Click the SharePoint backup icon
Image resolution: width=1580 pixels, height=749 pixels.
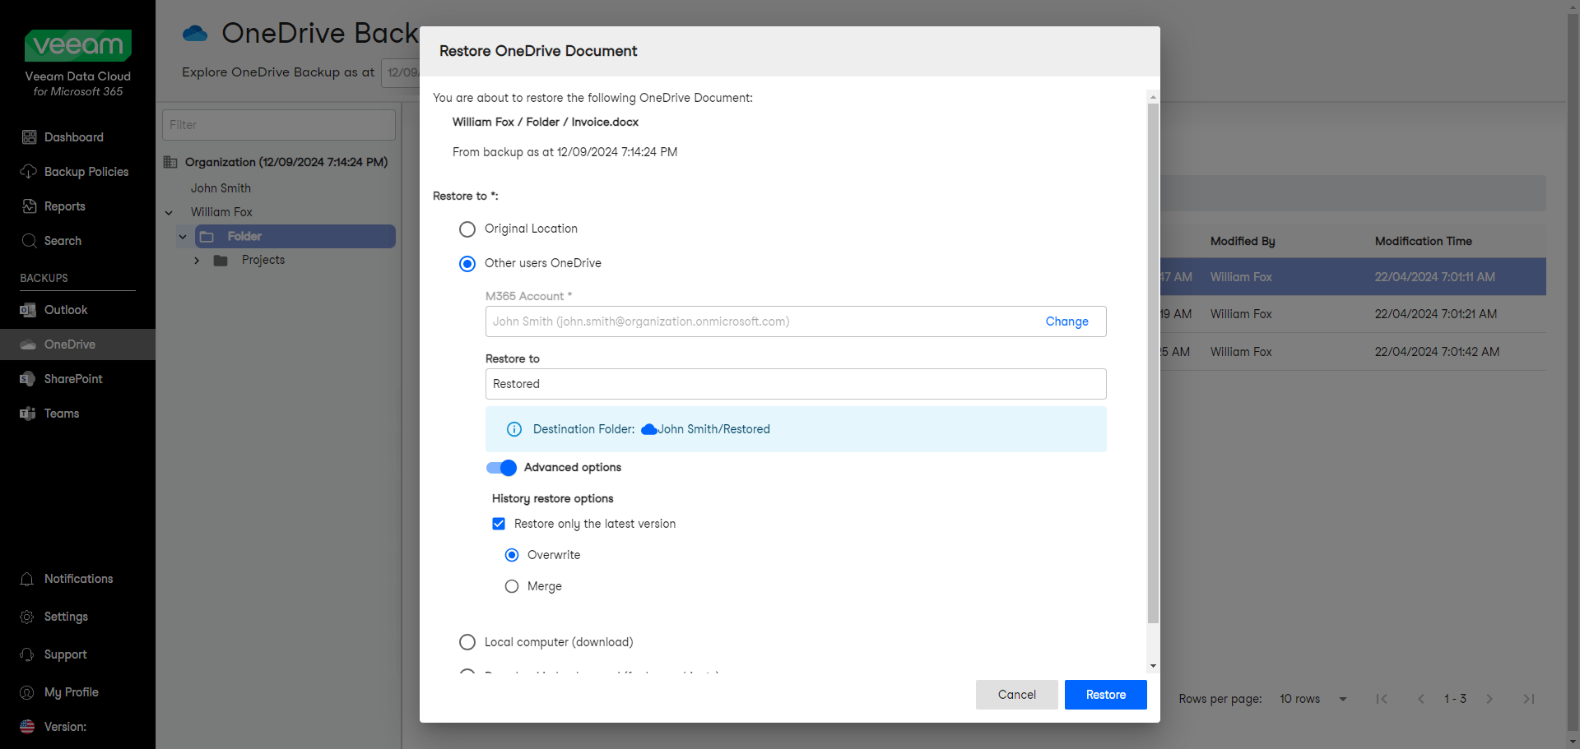pos(28,379)
